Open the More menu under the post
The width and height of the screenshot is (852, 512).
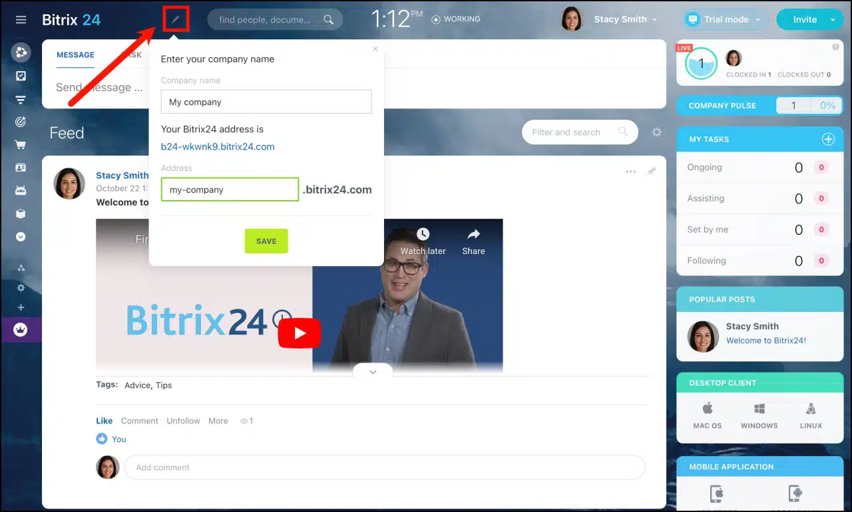click(218, 421)
